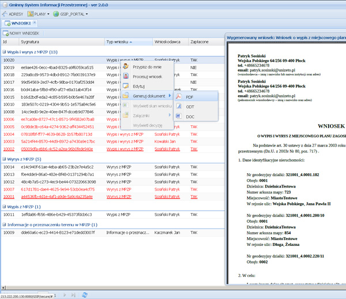The image size is (346, 299).
Task: Click the NOWY WNIOSEK button
Action: [21, 33]
